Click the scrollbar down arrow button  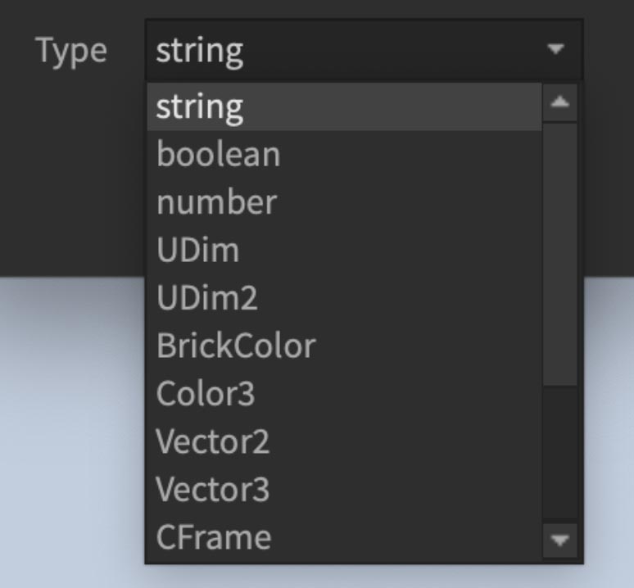(x=560, y=541)
